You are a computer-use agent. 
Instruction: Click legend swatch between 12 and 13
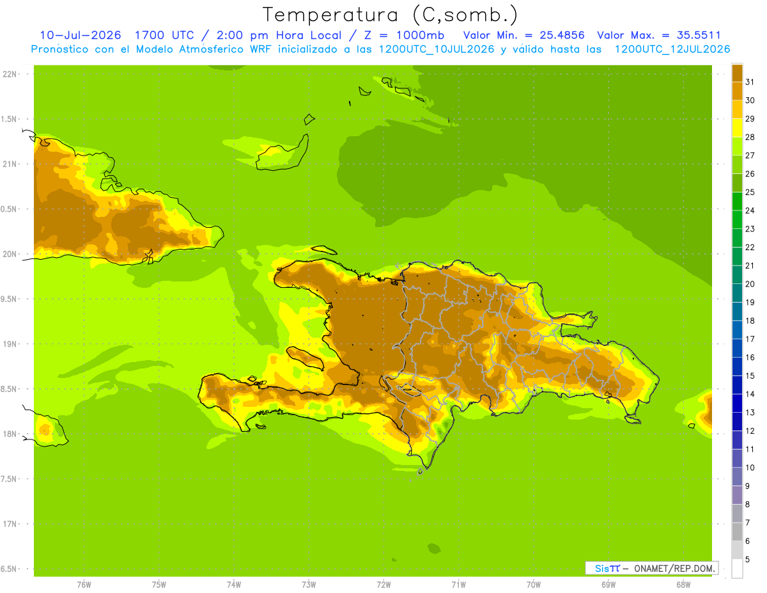click(737, 422)
